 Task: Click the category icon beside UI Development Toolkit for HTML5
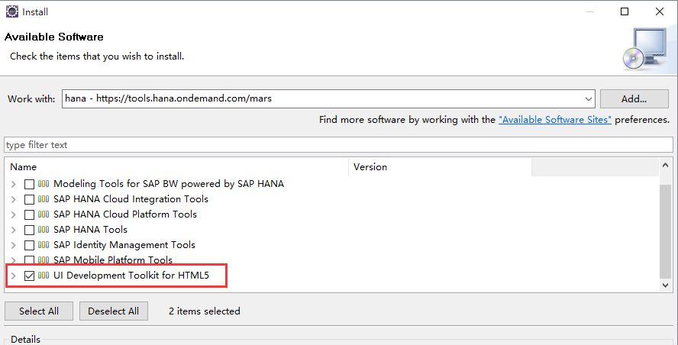pyautogui.click(x=44, y=276)
